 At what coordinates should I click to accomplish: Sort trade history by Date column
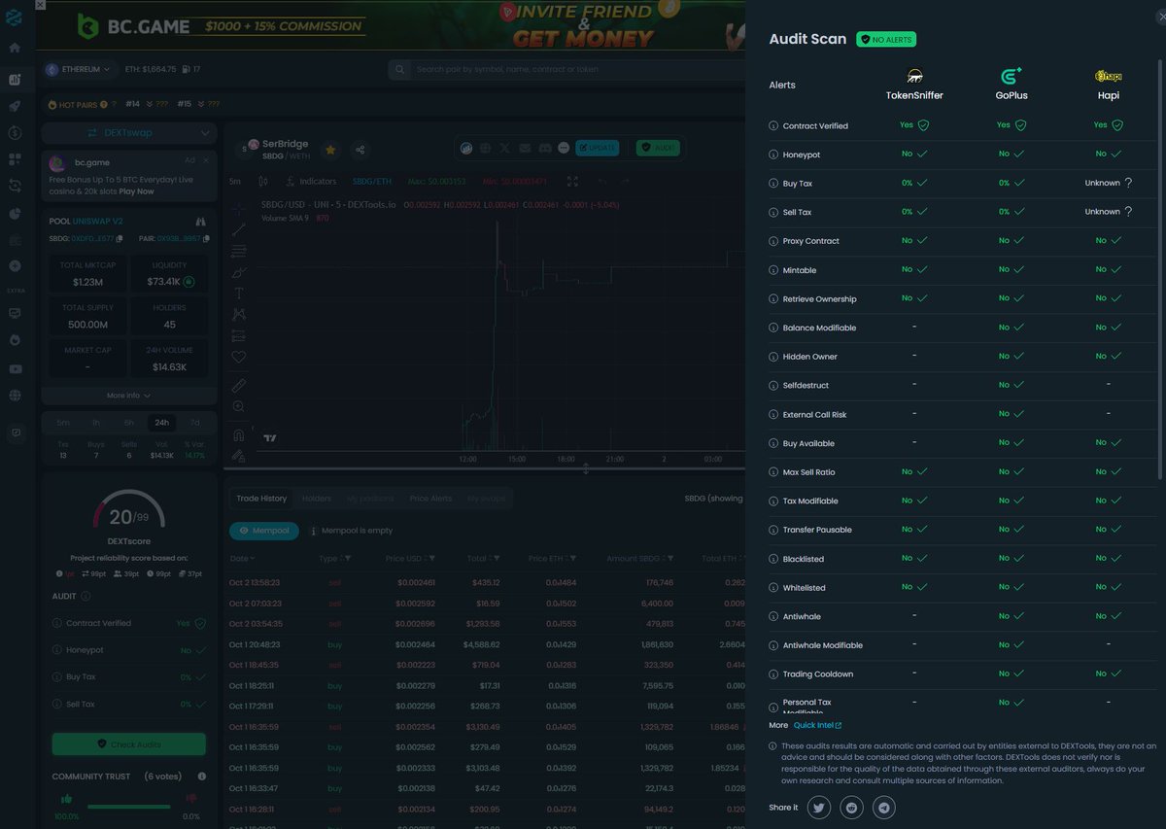coord(242,559)
